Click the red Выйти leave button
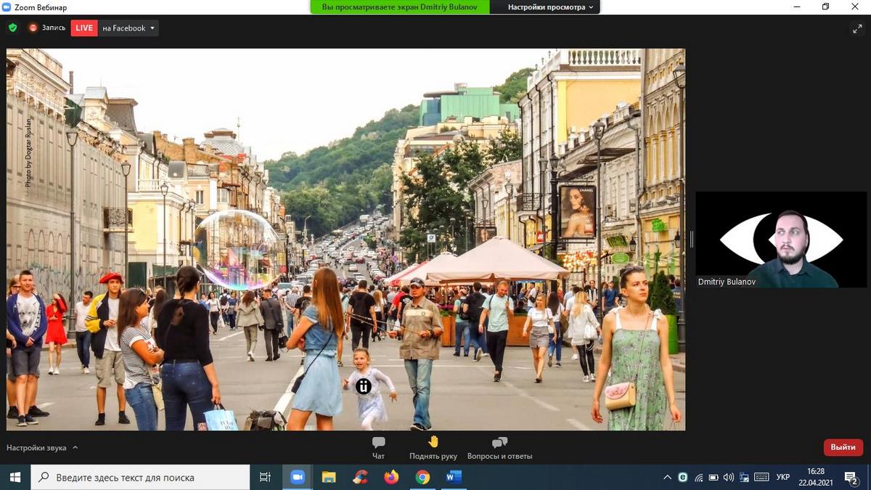The image size is (871, 490). pyautogui.click(x=843, y=447)
